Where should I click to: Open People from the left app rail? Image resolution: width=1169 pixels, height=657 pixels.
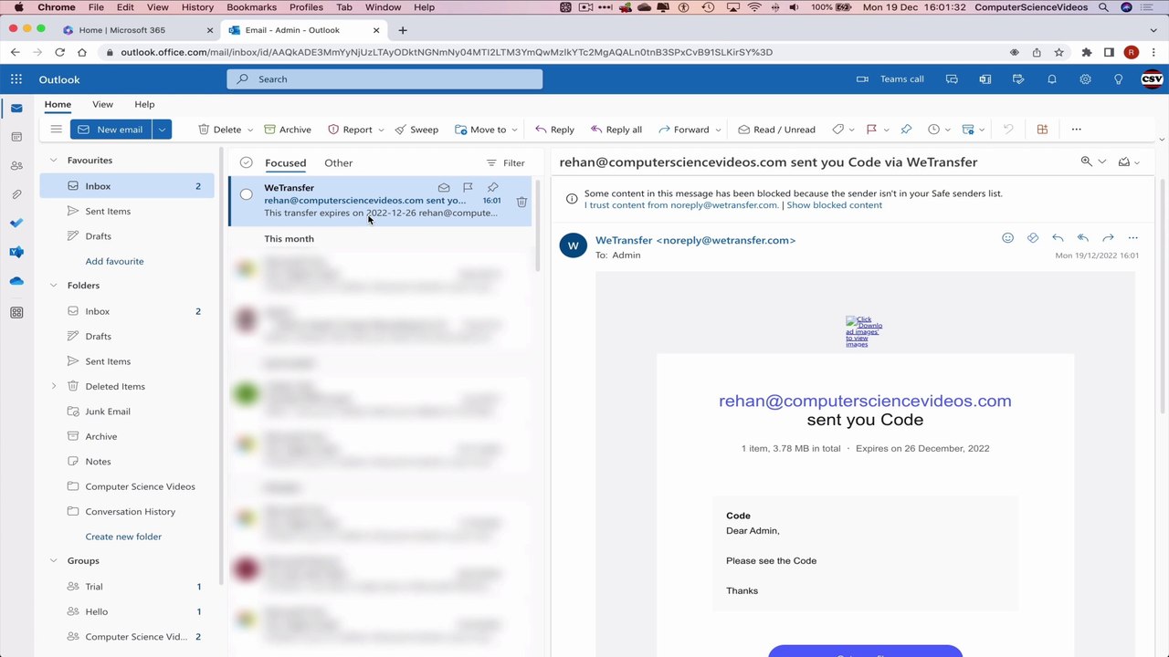click(16, 165)
